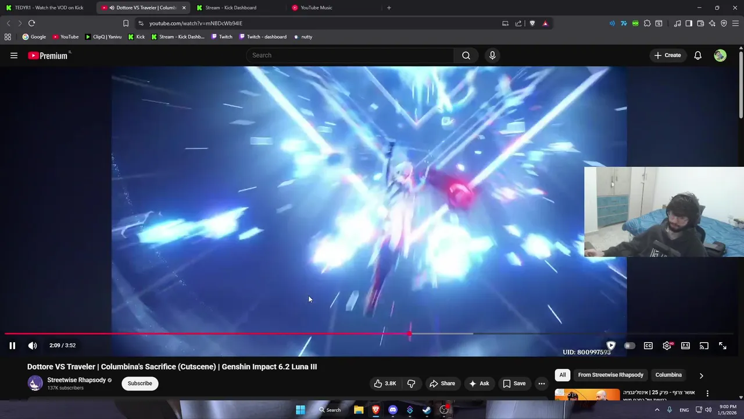
Task: Show hidden system tray icons
Action: 657,410
